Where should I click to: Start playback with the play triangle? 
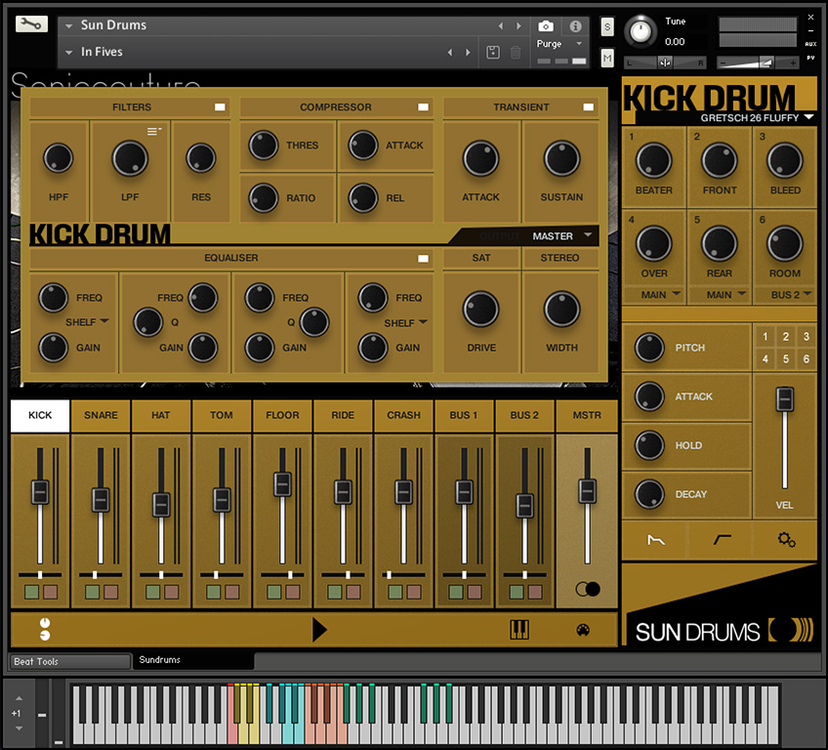319,629
